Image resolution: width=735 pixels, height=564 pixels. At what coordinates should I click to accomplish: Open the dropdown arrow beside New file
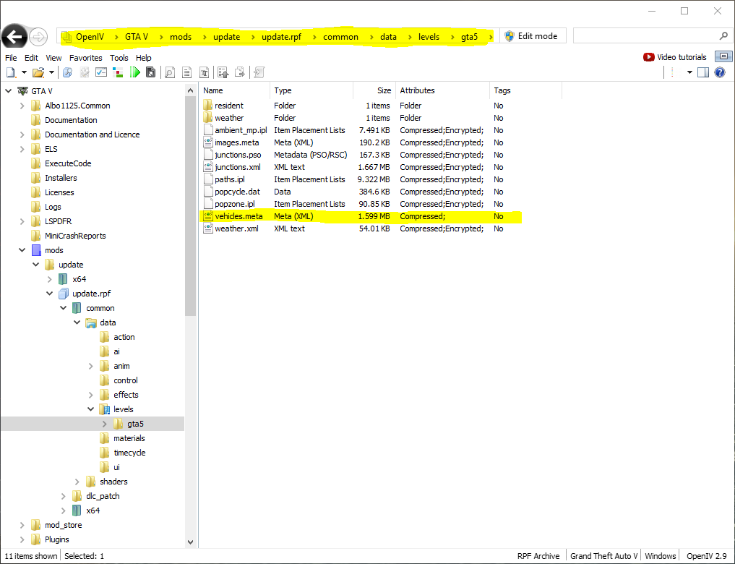click(24, 72)
